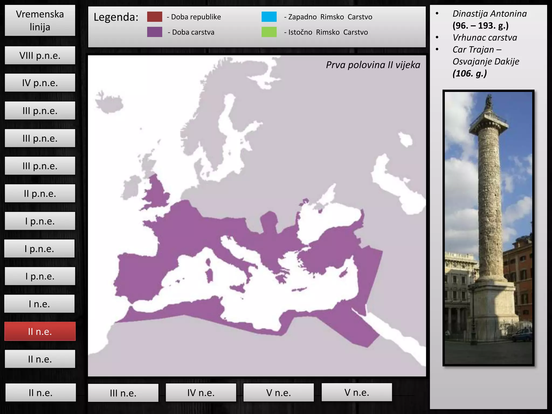Click the VIII p.n.e. timeline button

click(40, 56)
